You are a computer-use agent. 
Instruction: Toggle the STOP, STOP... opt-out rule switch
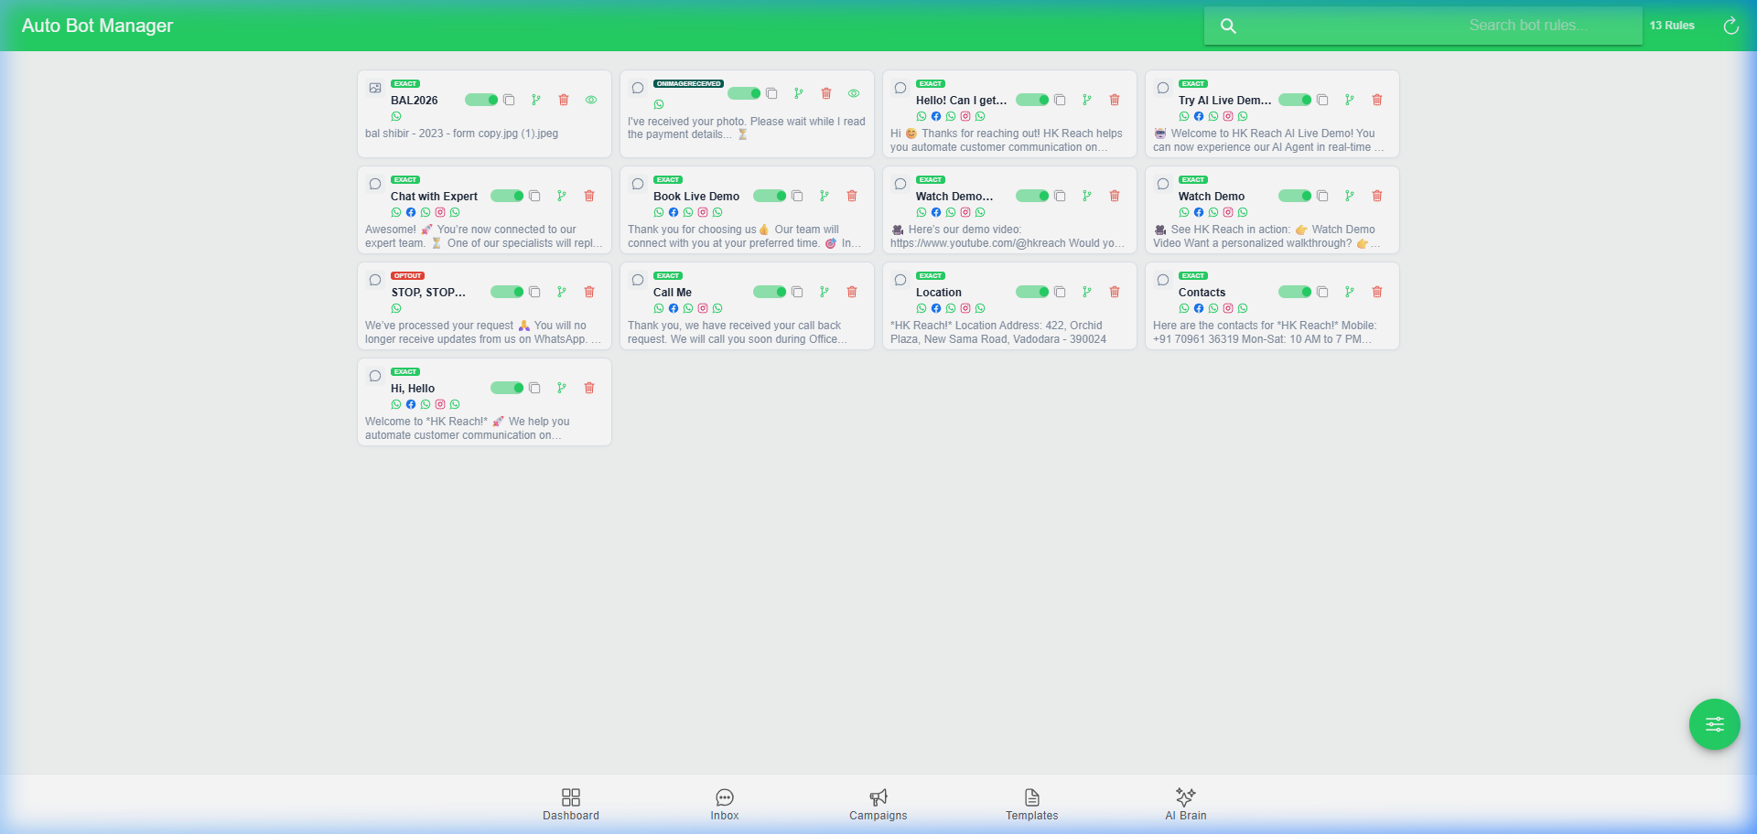click(507, 292)
